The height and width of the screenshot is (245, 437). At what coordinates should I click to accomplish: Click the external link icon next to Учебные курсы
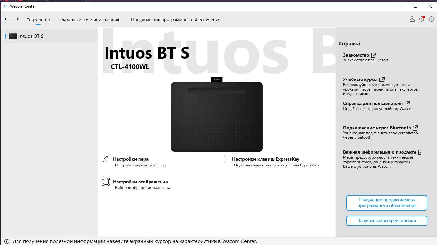point(382,80)
